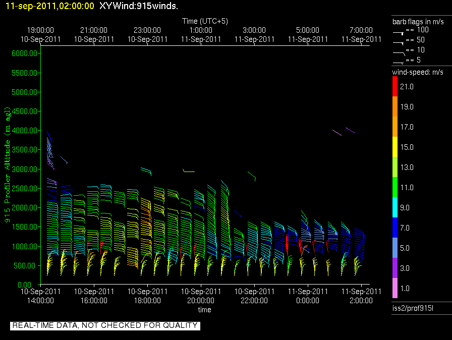This screenshot has height=340, width=452.
Task: Click the top axis '5:00:00 11-Sep-2011' label
Action: 308,35
